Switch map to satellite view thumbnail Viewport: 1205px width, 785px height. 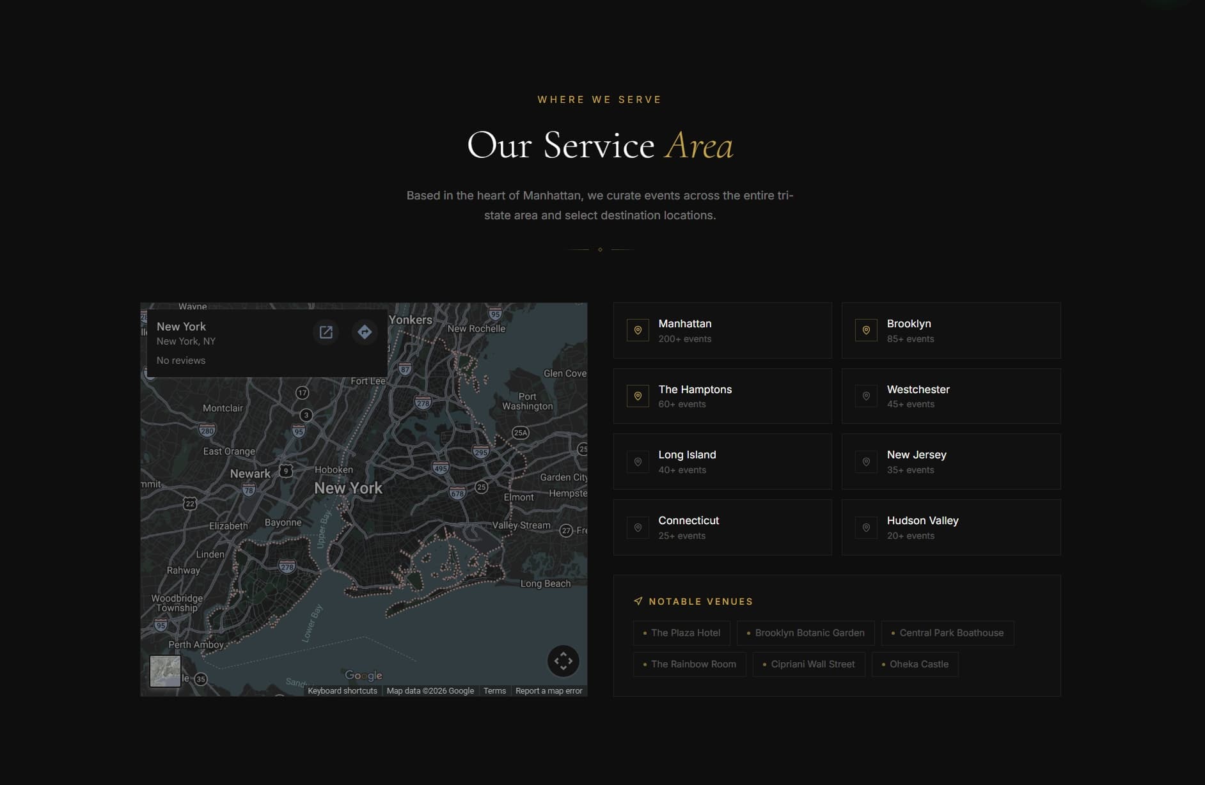(165, 671)
